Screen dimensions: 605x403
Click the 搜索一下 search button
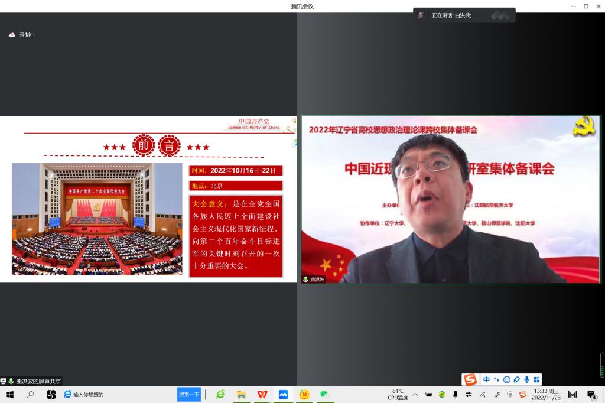[189, 394]
